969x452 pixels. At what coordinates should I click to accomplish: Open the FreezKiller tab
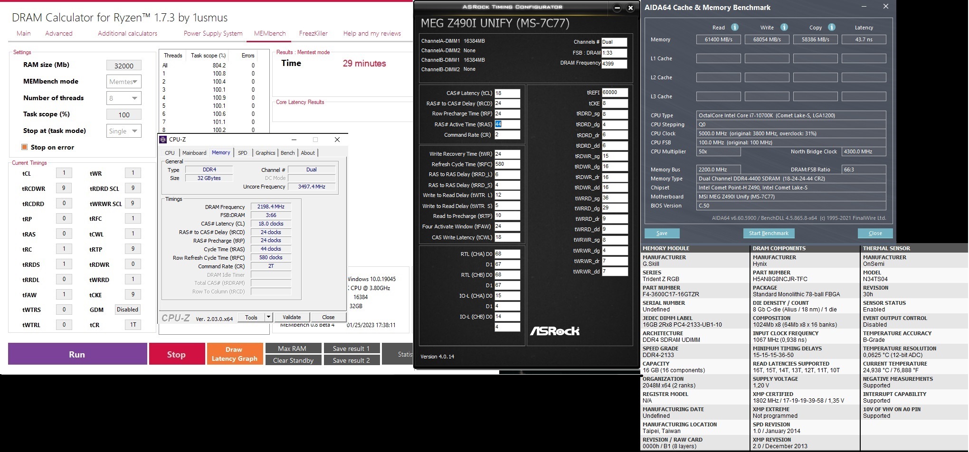313,33
